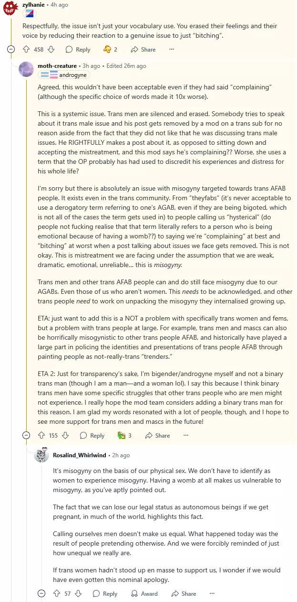Give Award to Rosalind_Whirlwind's comment
The image size is (297, 602).
(144, 593)
